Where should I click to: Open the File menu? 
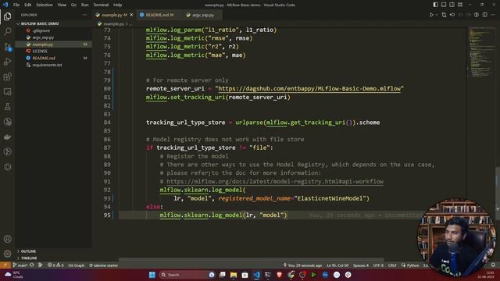tap(16, 5)
